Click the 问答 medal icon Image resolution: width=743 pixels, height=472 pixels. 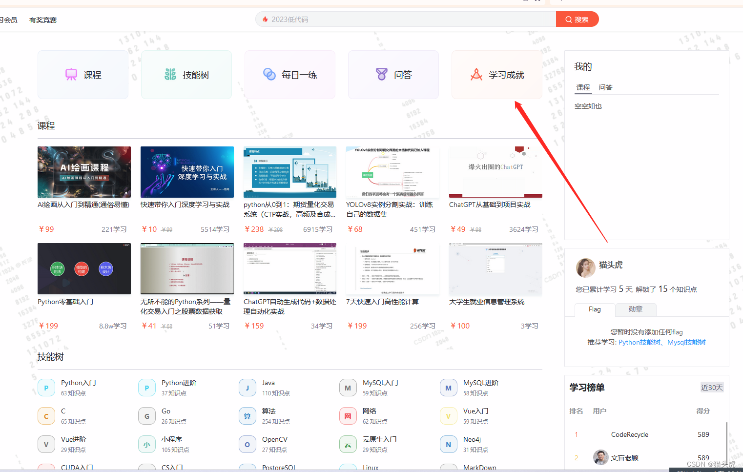coord(382,74)
